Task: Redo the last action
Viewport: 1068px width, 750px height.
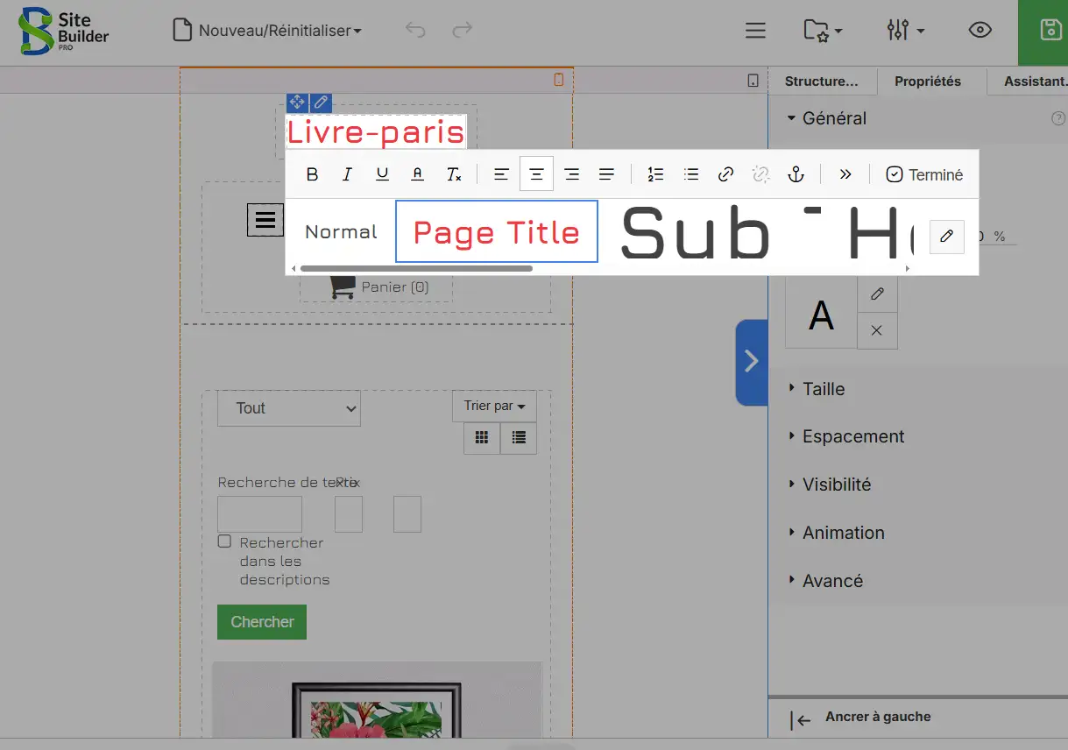Action: click(x=462, y=31)
